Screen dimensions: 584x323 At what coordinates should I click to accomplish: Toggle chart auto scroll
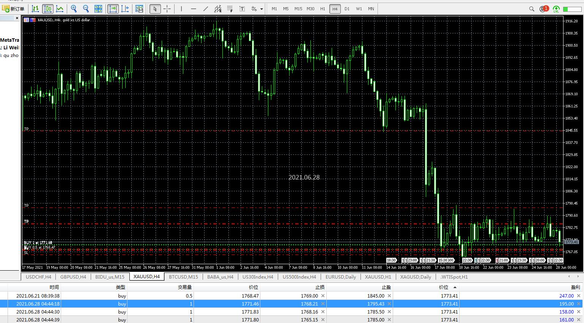click(113, 9)
